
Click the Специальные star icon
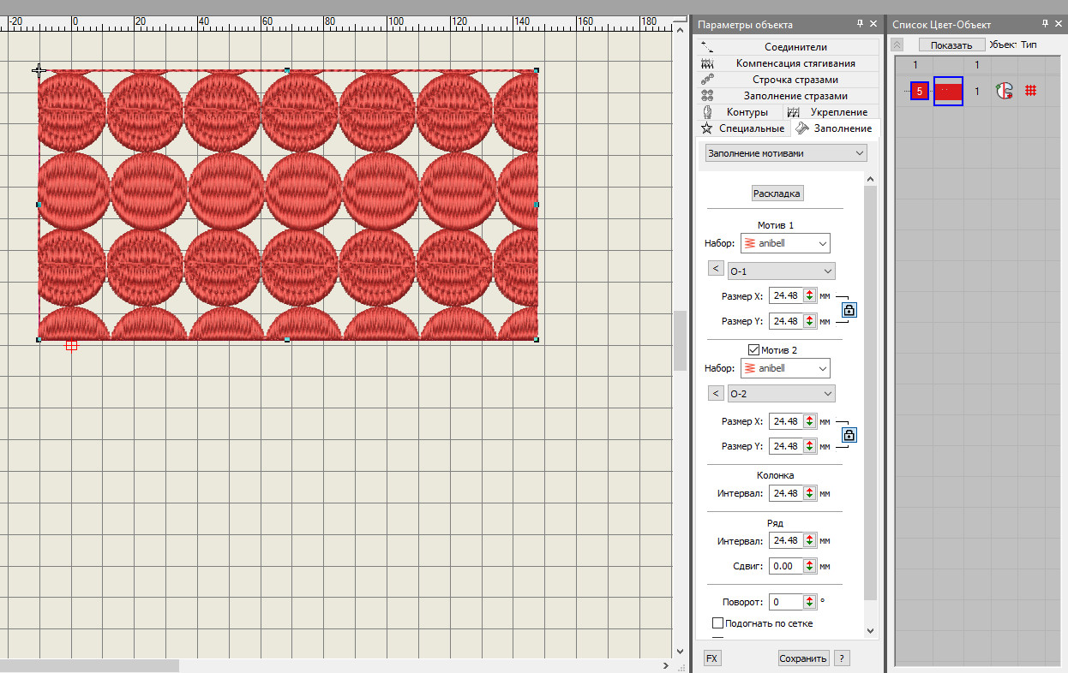707,128
